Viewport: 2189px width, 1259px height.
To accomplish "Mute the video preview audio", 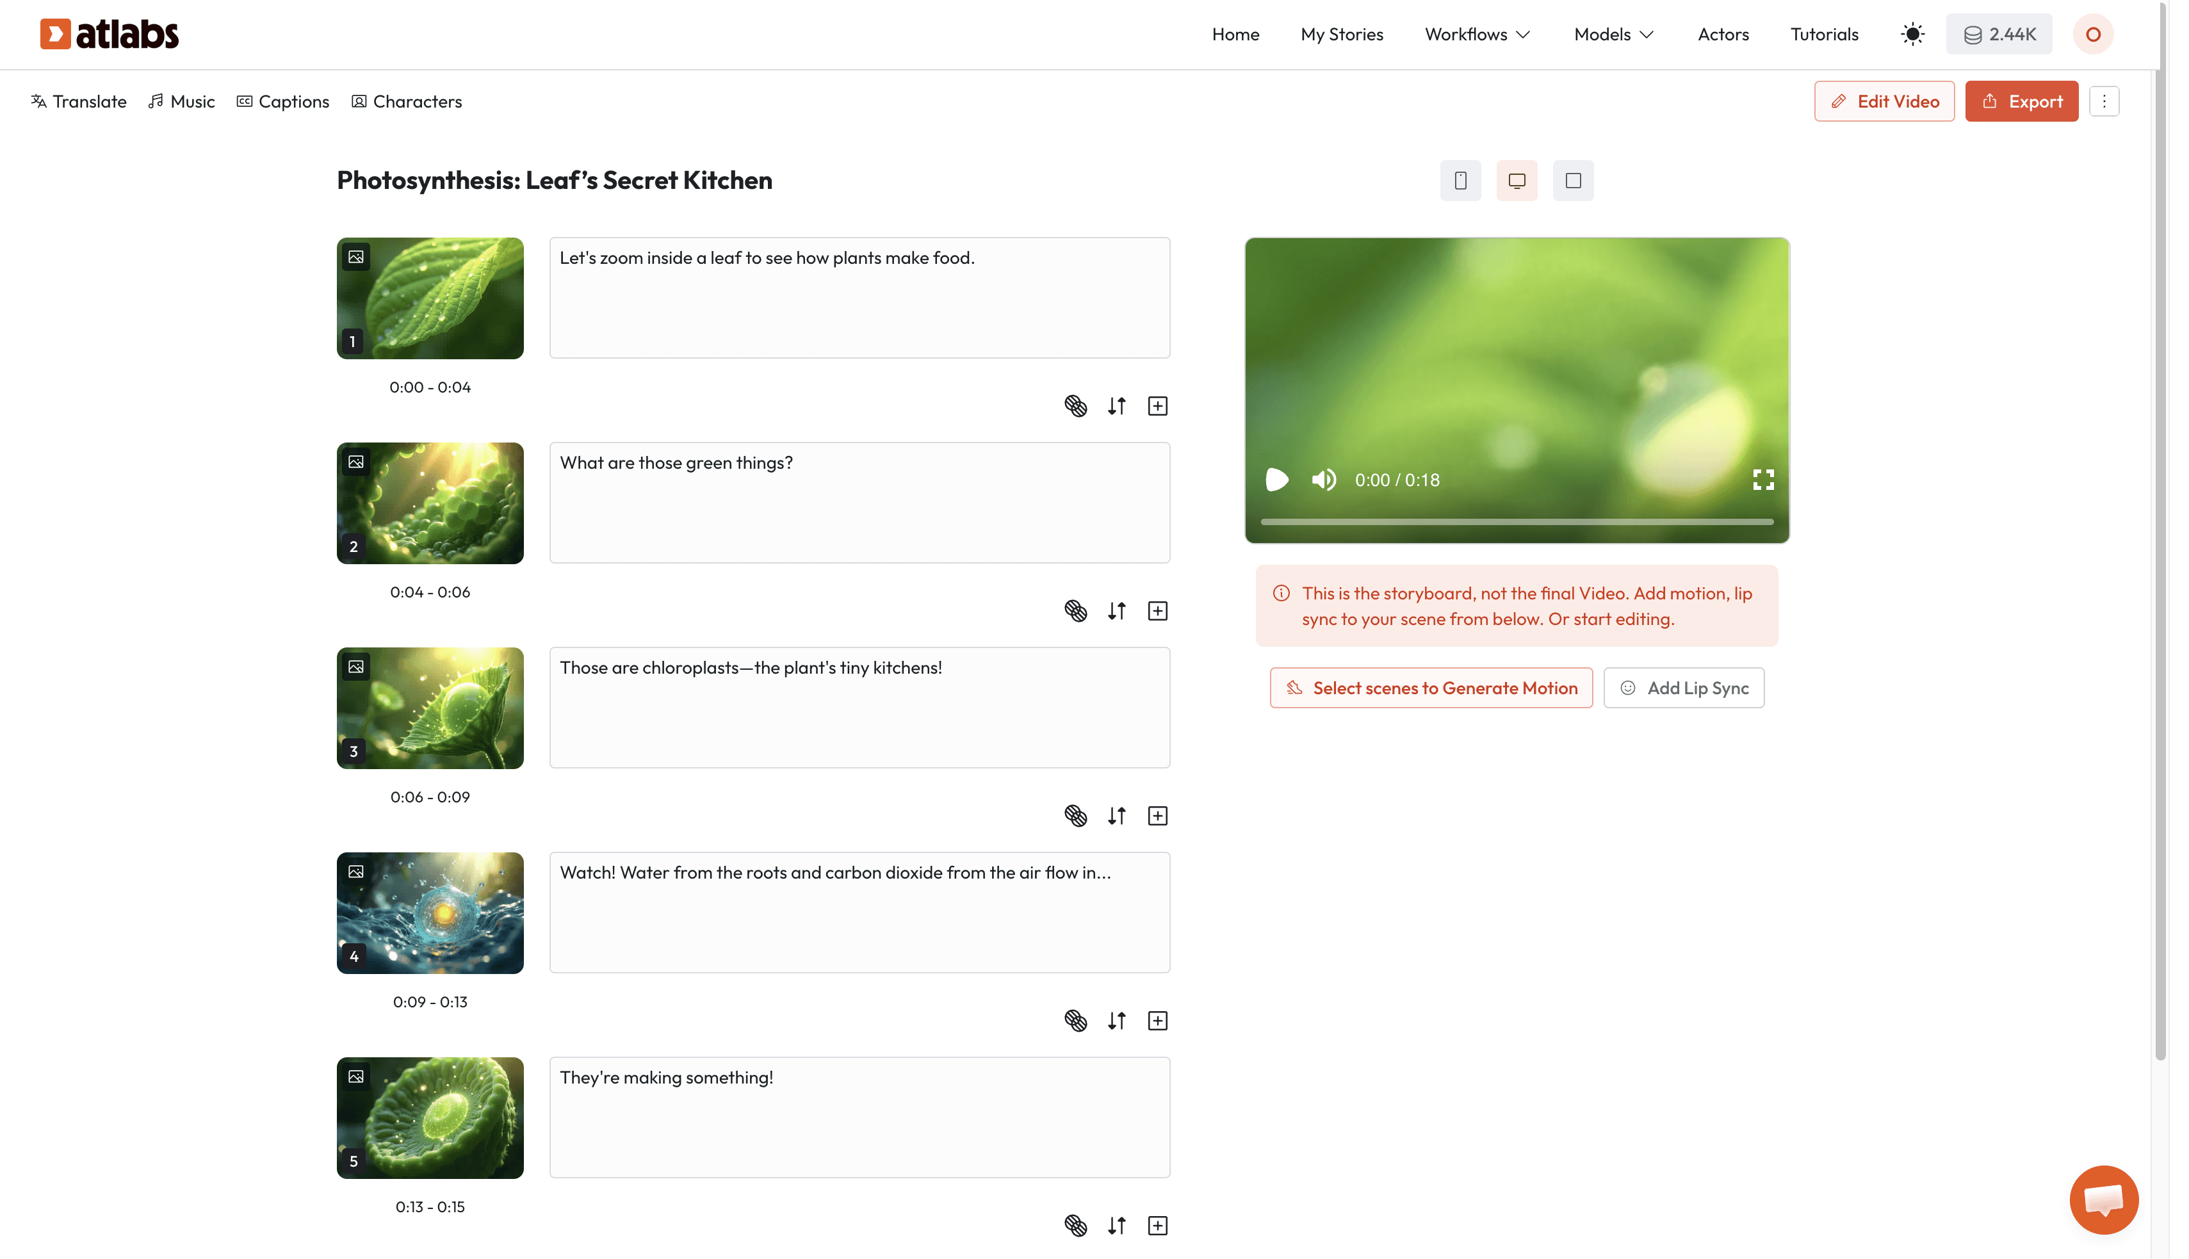I will [x=1322, y=480].
